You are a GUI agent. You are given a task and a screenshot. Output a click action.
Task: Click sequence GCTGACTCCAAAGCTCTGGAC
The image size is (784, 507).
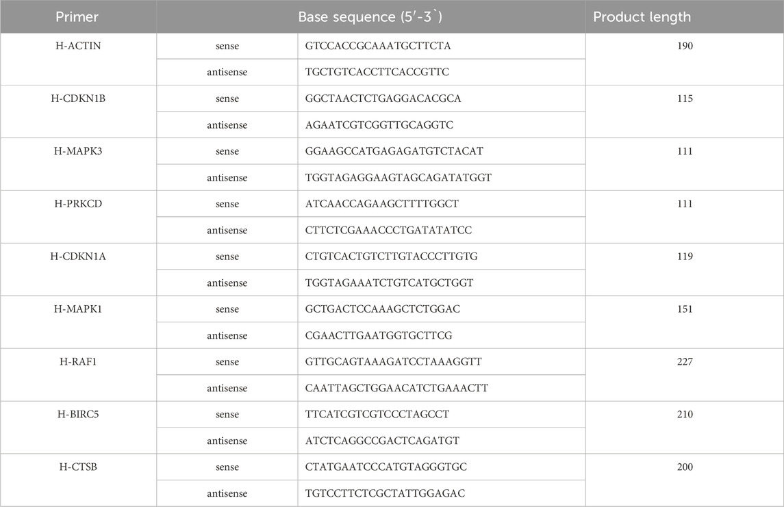click(x=383, y=309)
